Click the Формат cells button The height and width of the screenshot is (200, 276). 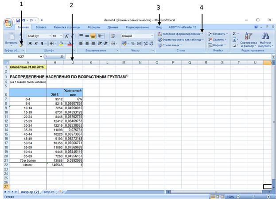point(217,45)
